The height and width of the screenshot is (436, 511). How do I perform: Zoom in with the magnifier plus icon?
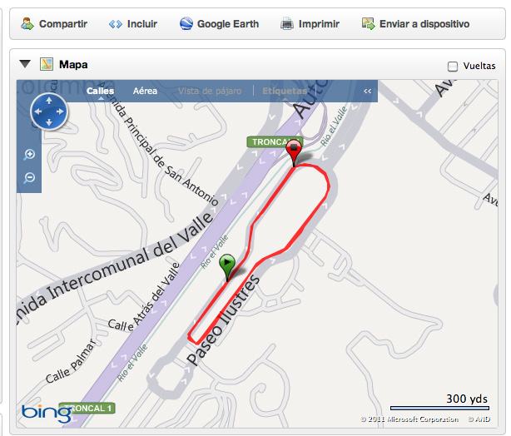click(x=29, y=155)
